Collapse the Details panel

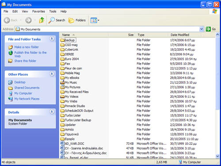(x=52, y=112)
